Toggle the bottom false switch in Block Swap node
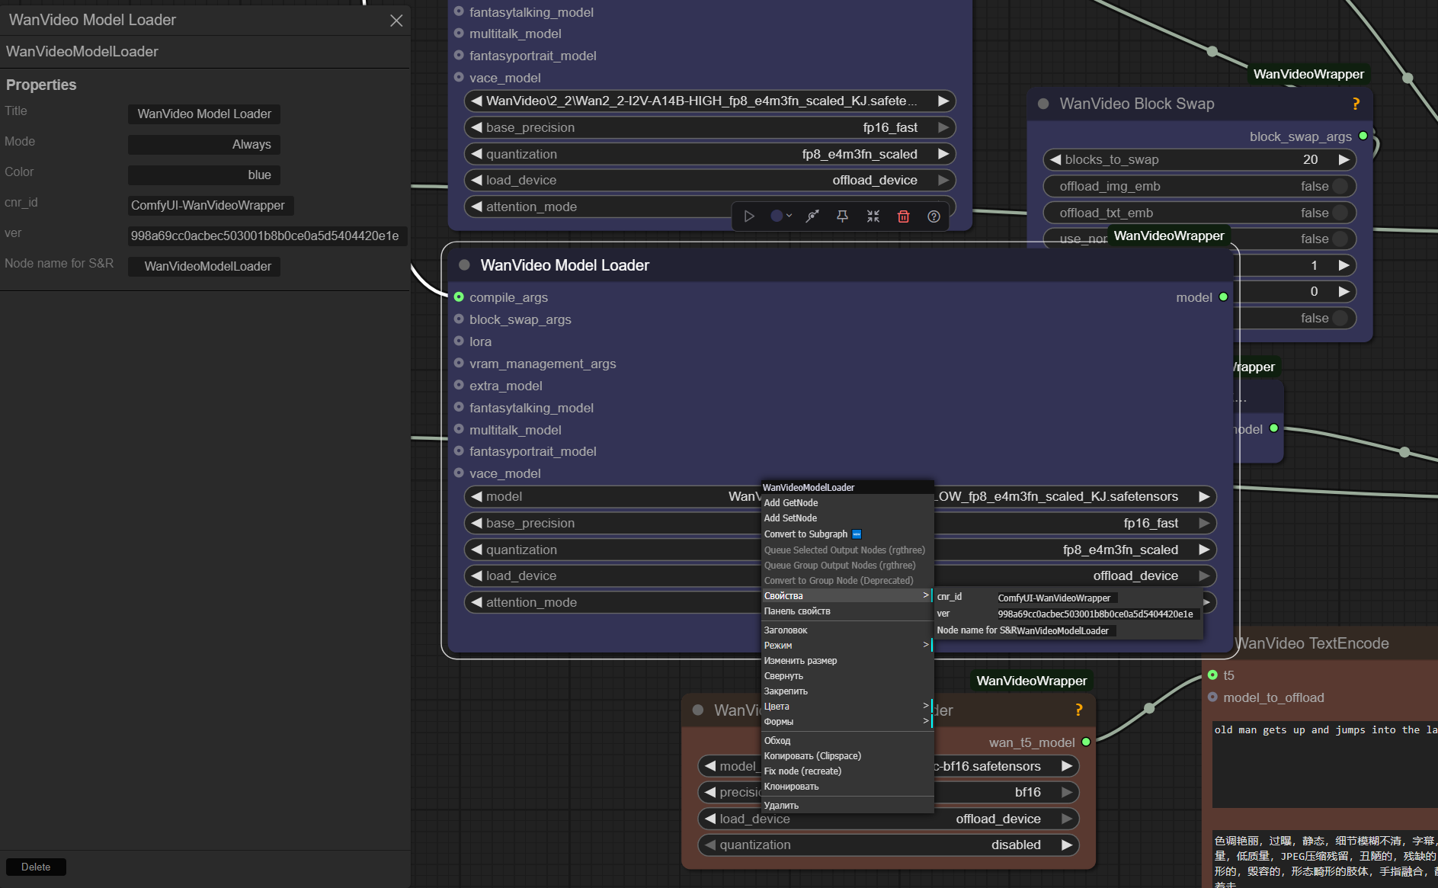 pos(1340,318)
